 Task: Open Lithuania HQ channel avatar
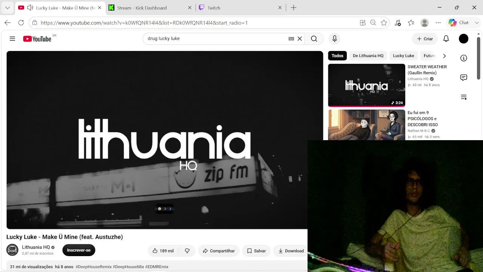(x=12, y=250)
